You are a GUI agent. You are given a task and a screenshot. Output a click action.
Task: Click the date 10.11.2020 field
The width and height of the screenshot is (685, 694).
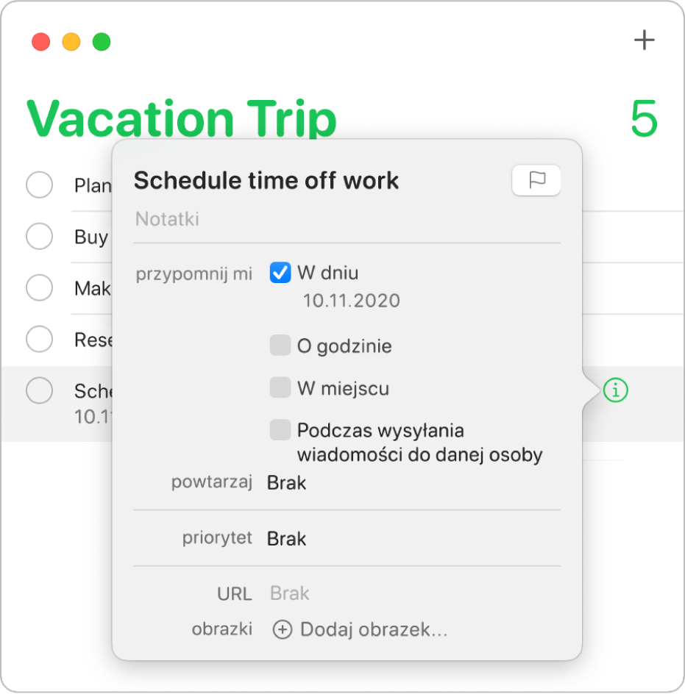pyautogui.click(x=352, y=300)
